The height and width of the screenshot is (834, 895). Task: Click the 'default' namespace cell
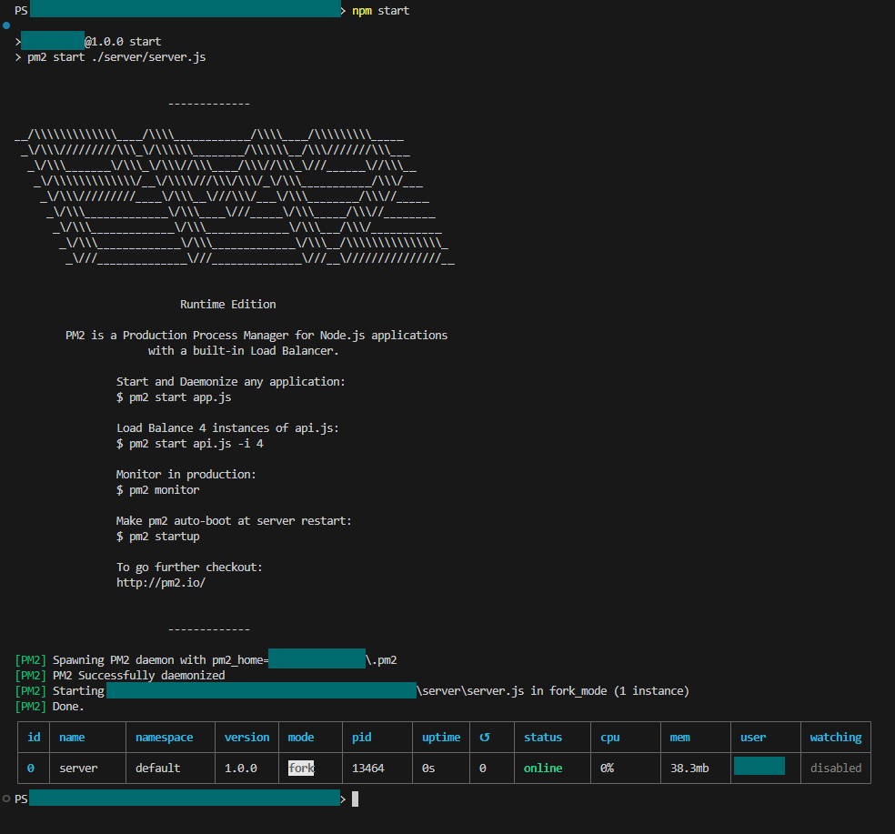click(x=157, y=769)
